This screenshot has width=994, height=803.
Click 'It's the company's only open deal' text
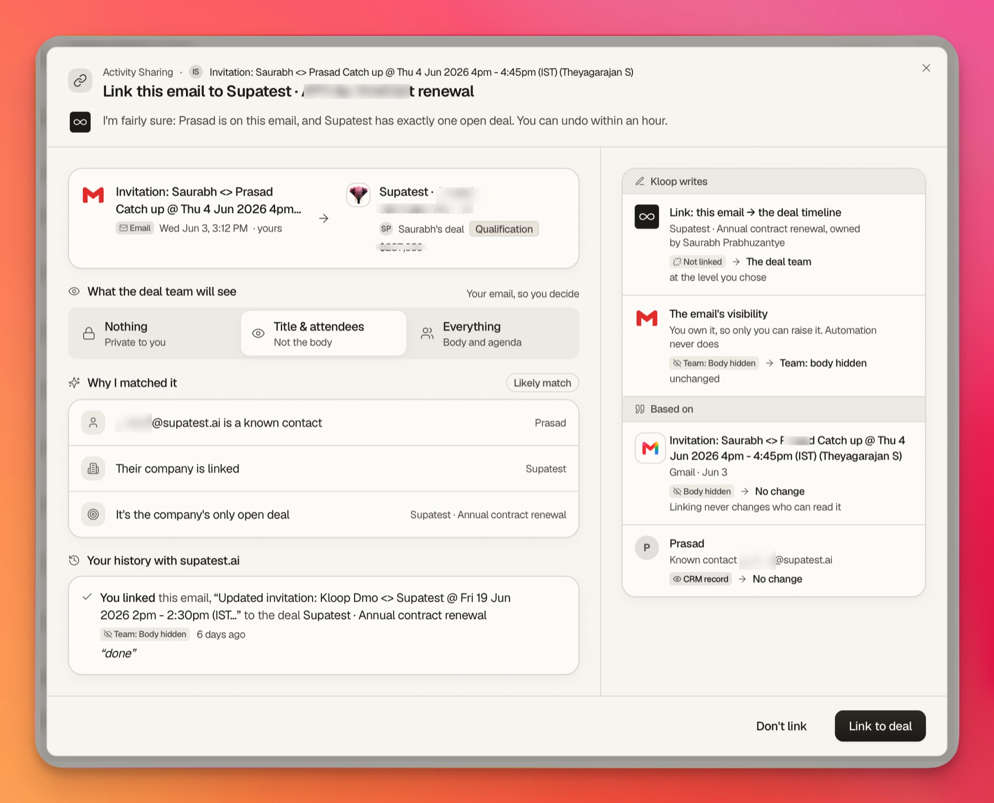click(202, 515)
